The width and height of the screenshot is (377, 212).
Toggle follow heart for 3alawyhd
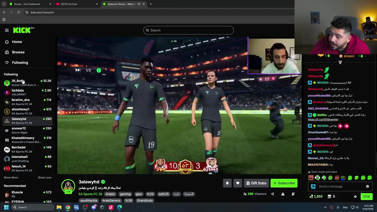[238, 183]
